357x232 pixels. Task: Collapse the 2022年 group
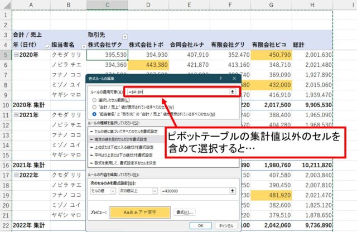[16, 175]
